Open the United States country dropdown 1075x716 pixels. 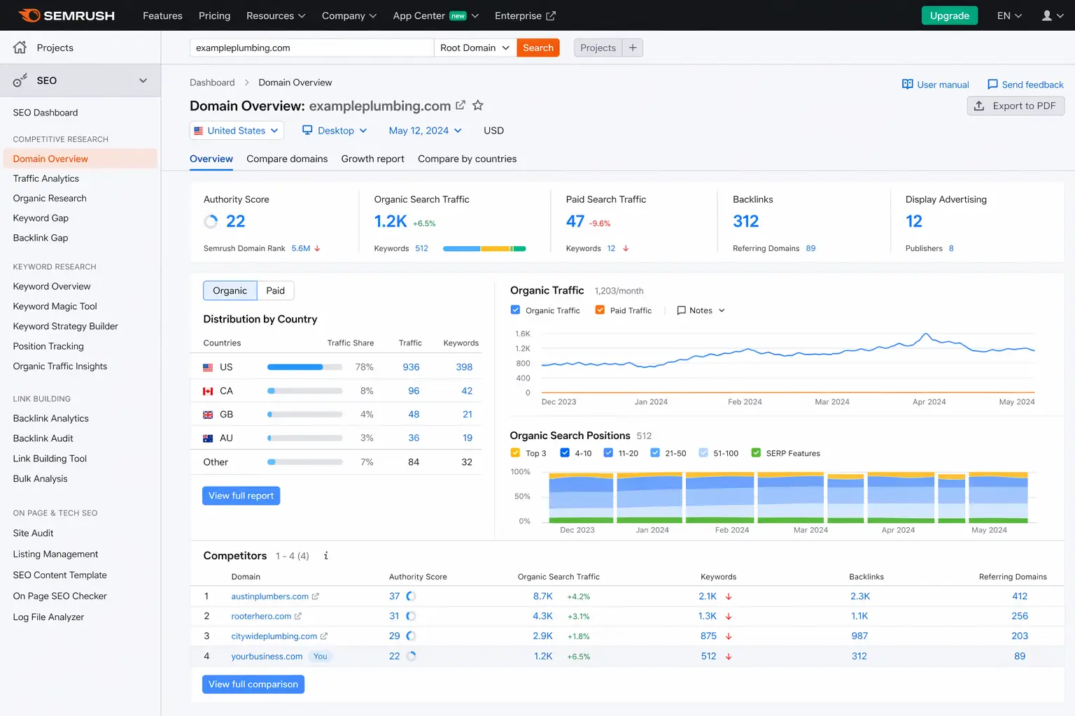[x=237, y=131]
